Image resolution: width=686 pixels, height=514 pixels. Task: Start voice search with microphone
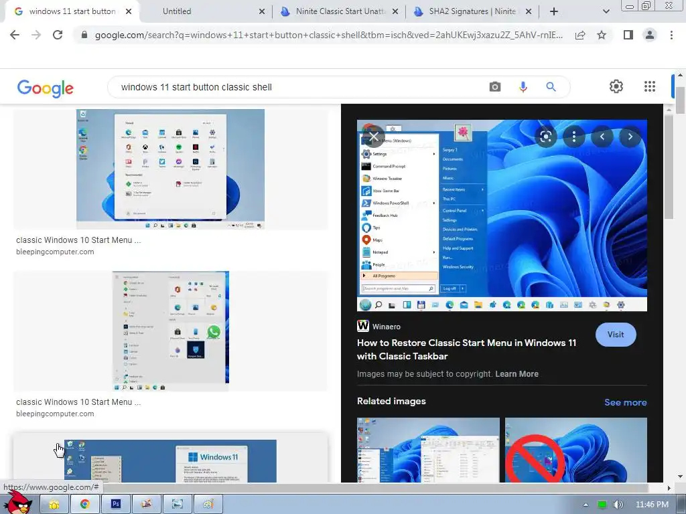pyautogui.click(x=523, y=87)
